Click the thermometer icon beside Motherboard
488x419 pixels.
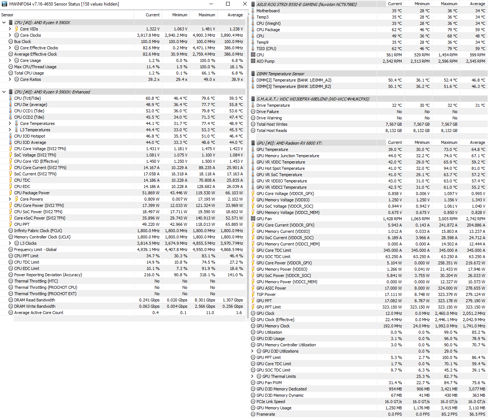tap(253, 11)
